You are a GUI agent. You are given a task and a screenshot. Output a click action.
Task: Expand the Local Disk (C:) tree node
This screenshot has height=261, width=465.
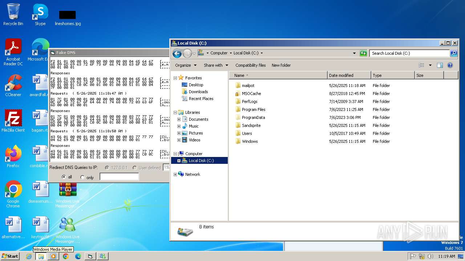point(179,161)
